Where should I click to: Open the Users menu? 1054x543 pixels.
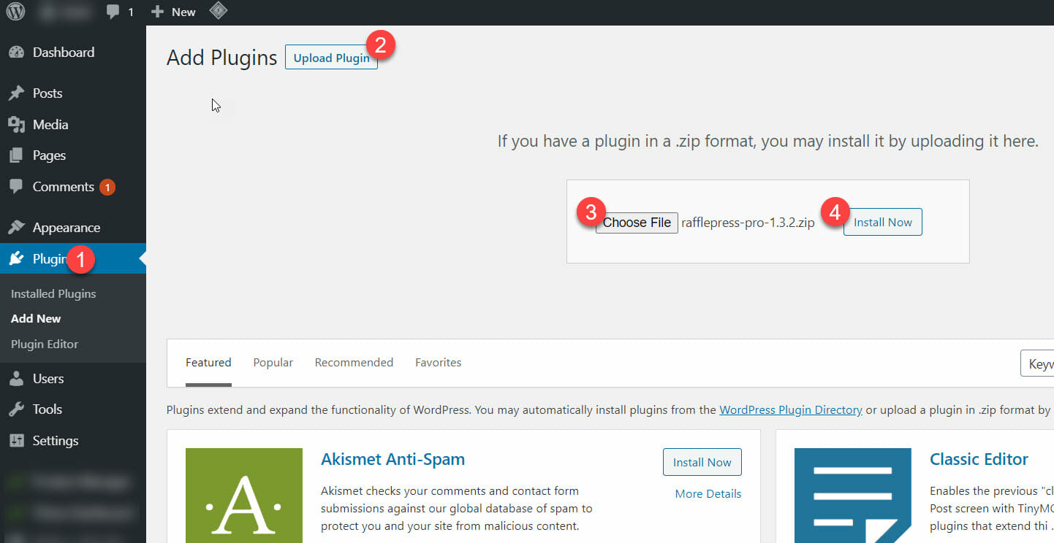pyautogui.click(x=48, y=379)
